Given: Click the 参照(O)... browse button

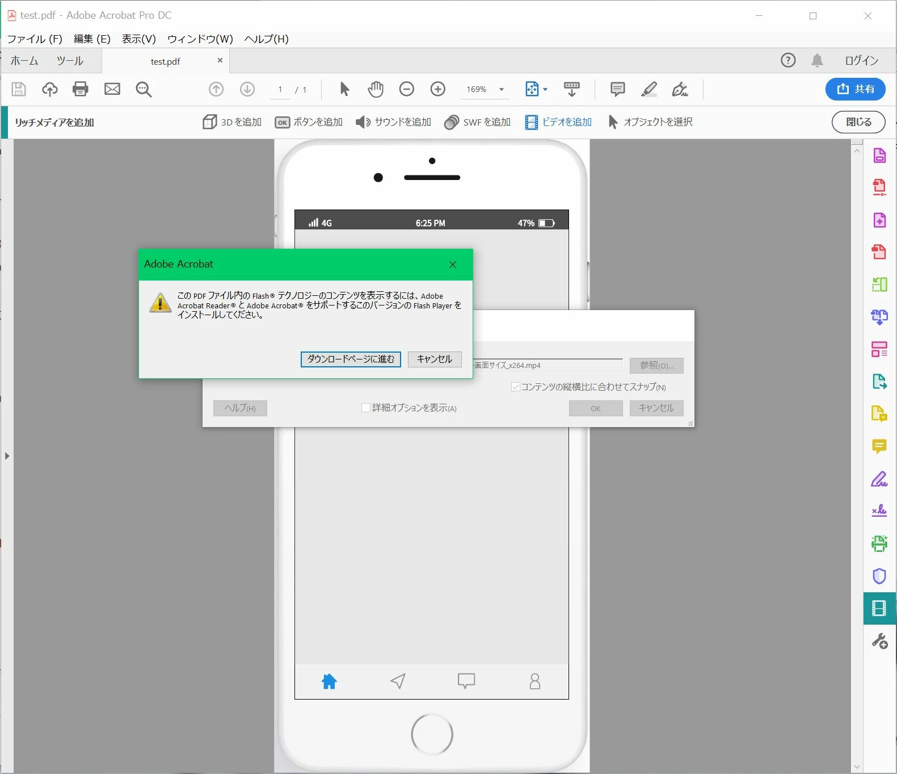Looking at the screenshot, I should coord(656,365).
